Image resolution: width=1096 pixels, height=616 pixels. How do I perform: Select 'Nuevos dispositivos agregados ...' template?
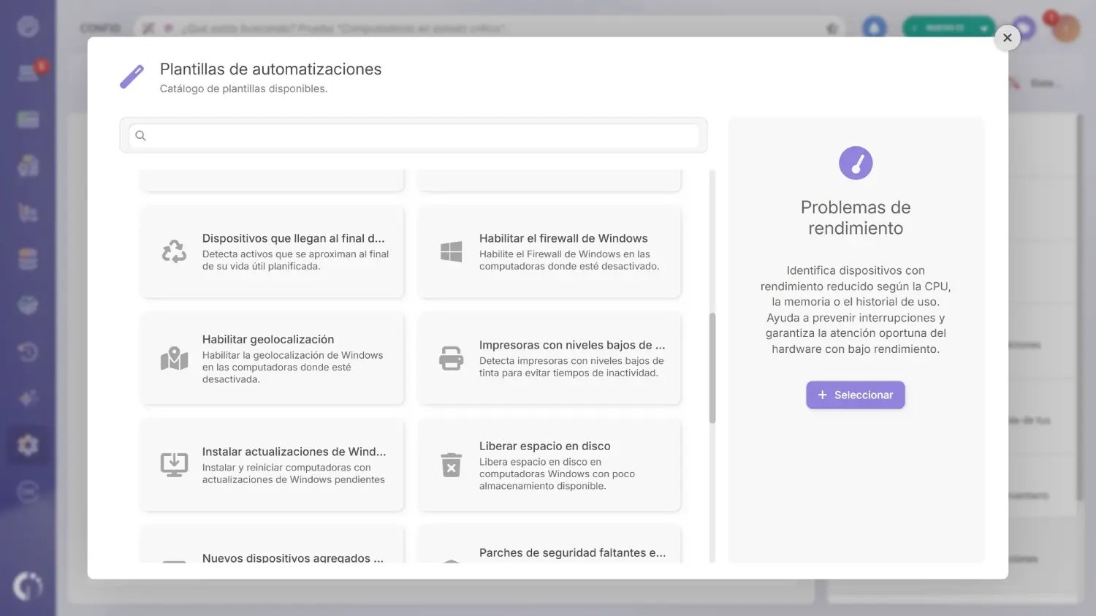[x=272, y=544]
